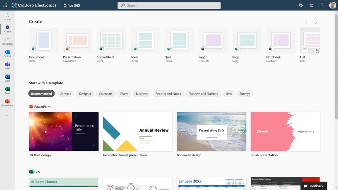Create a new Forms Form
Image resolution: width=338 pixels, height=190 pixels.
145,45
